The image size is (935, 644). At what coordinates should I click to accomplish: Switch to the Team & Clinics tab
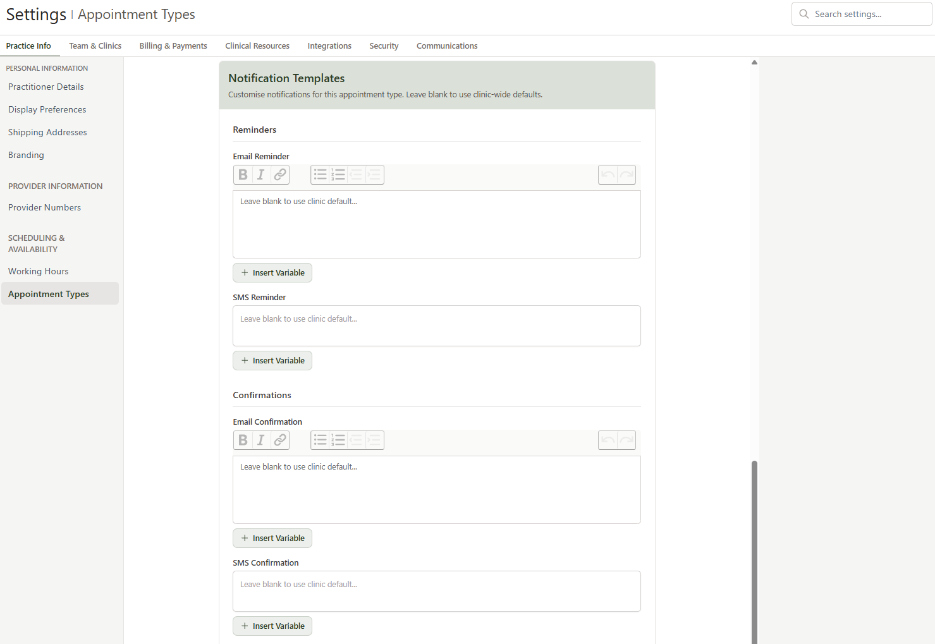point(95,46)
